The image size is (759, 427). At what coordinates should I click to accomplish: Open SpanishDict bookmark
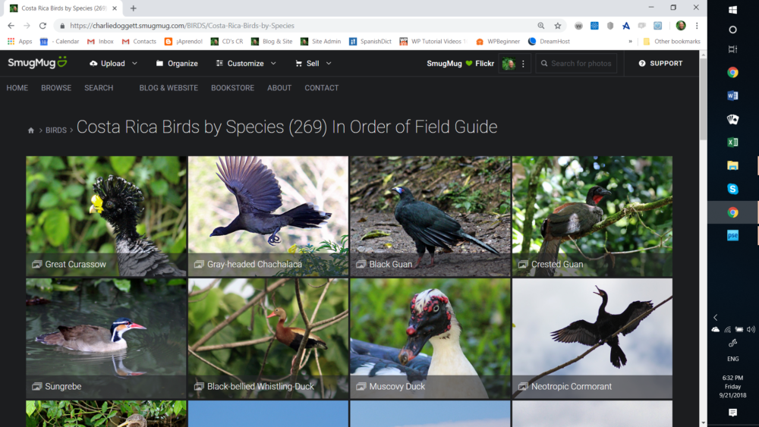370,42
